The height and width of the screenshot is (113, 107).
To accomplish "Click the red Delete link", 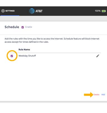I will pos(96,95).
